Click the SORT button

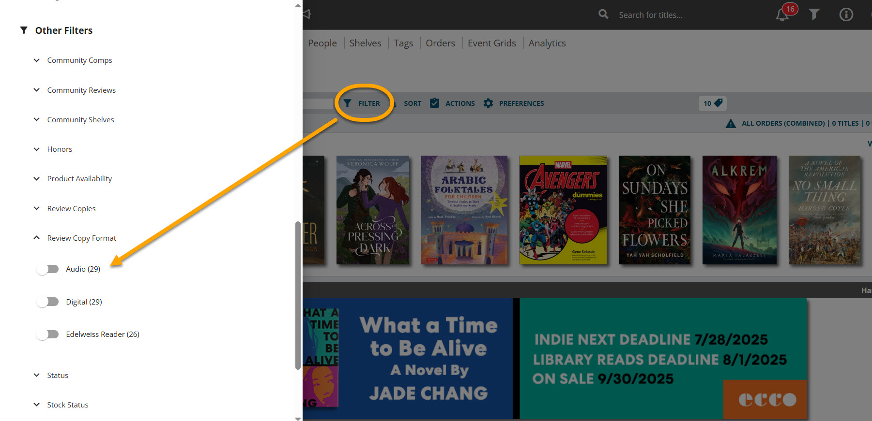(x=412, y=103)
